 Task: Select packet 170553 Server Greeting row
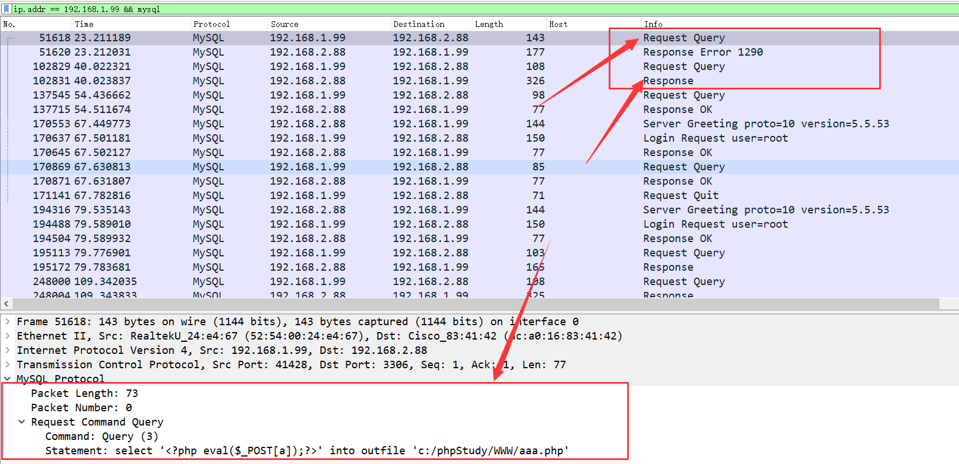pos(479,124)
